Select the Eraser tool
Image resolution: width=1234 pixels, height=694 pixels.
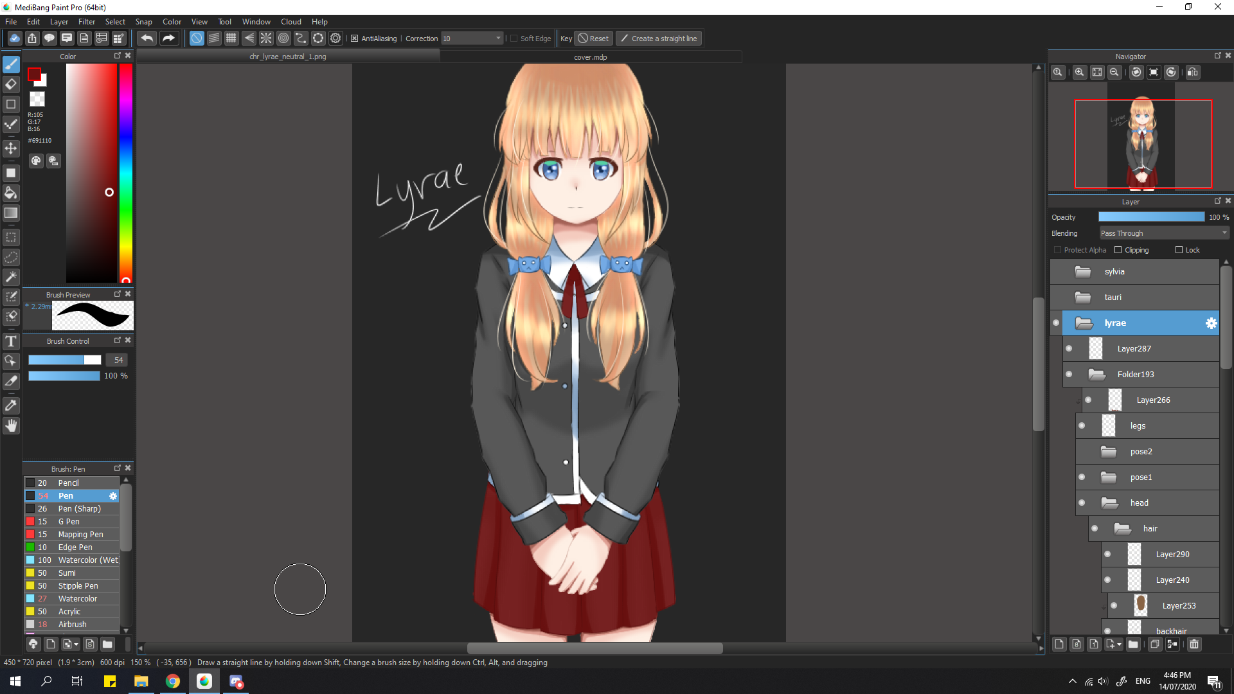pyautogui.click(x=11, y=84)
